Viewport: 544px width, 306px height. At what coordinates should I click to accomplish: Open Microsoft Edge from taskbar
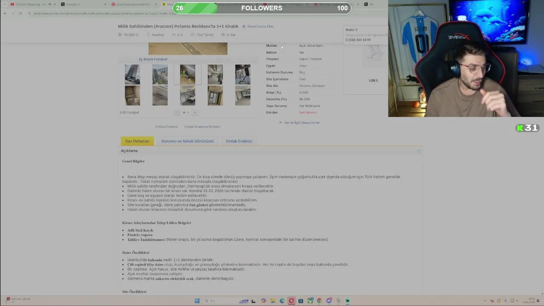pyautogui.click(x=282, y=301)
